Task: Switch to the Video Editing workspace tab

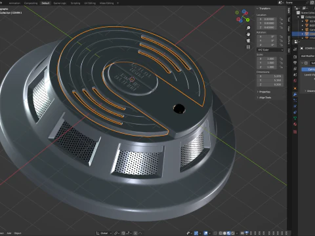Action: (106, 3)
